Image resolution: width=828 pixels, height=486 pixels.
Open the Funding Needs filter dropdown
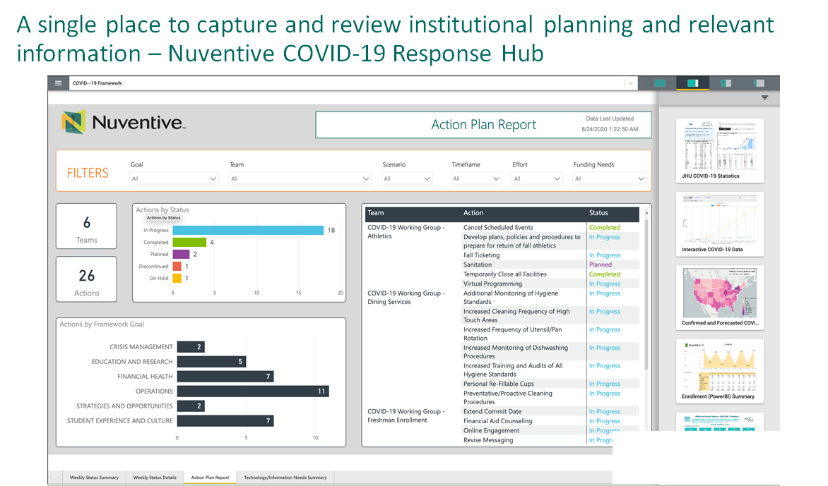pyautogui.click(x=610, y=178)
